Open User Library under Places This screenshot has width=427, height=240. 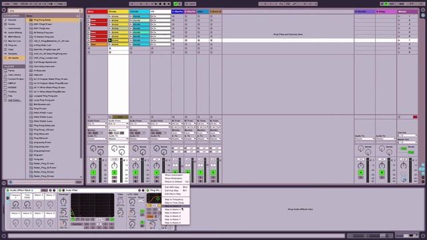coord(14,75)
